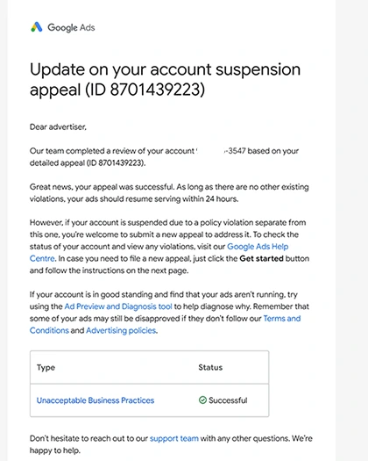Click the paragraph starting If your account
The height and width of the screenshot is (461, 368).
click(169, 313)
